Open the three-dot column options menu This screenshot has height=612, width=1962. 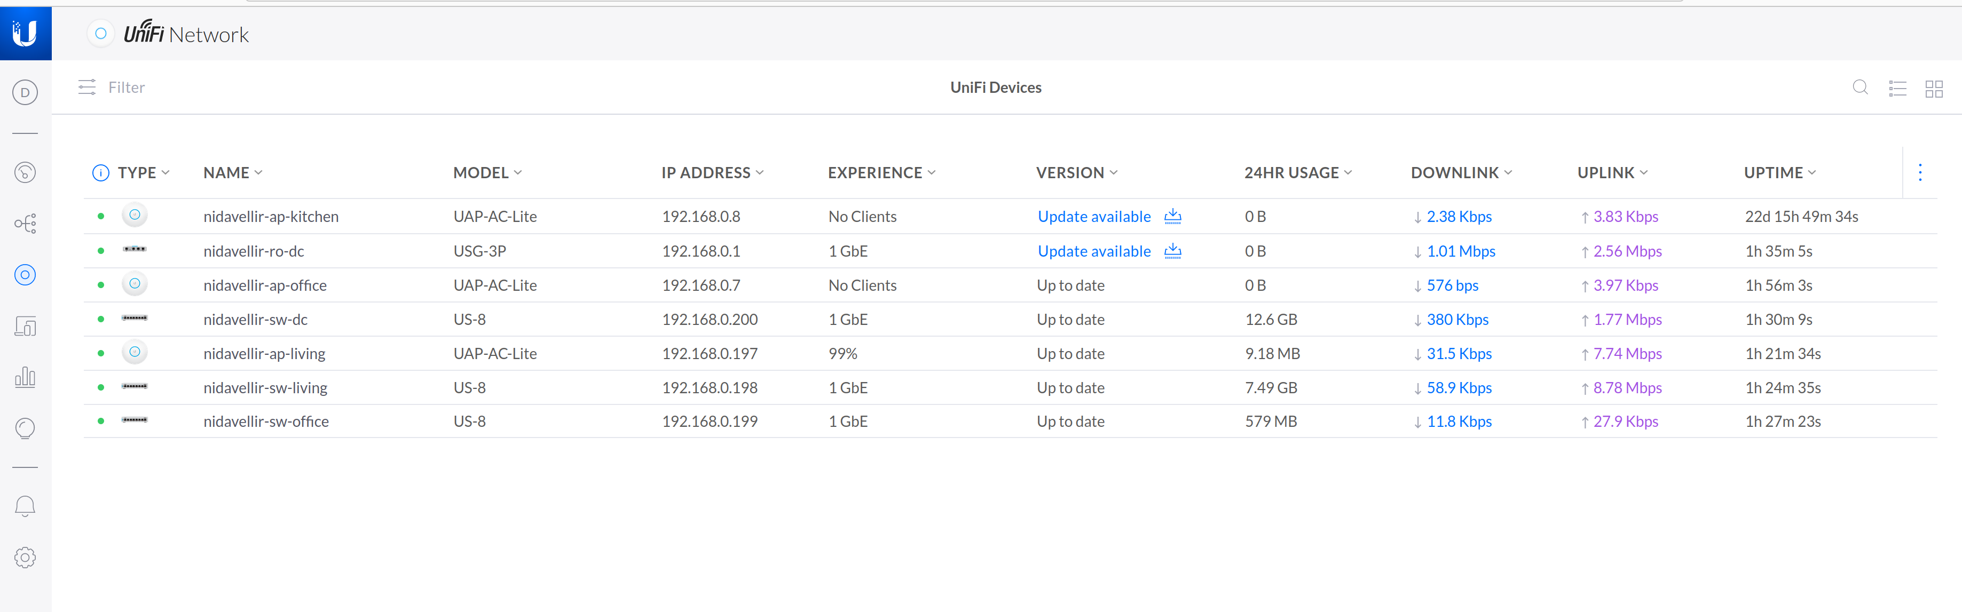click(1919, 173)
